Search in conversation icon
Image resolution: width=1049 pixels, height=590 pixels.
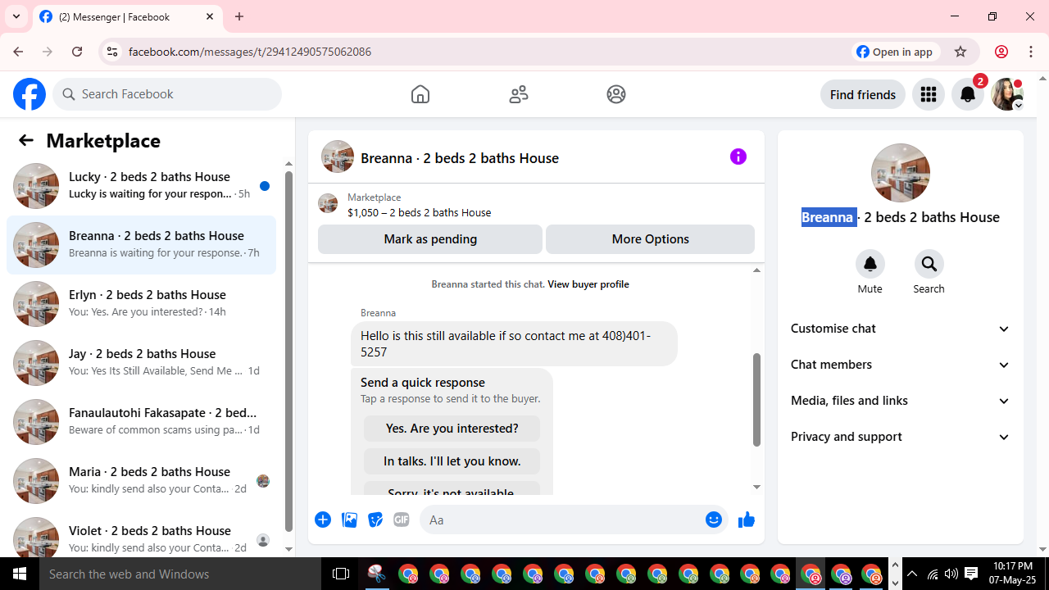929,264
